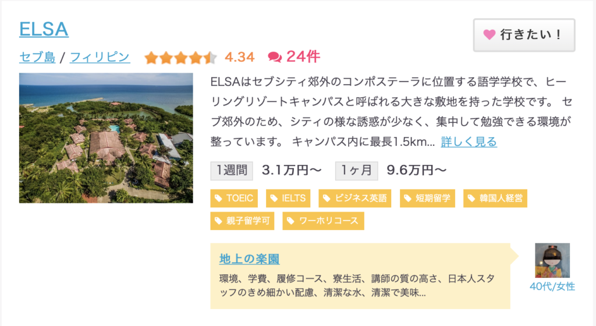Open the 24件 reviews count
This screenshot has height=326, width=596.
303,57
